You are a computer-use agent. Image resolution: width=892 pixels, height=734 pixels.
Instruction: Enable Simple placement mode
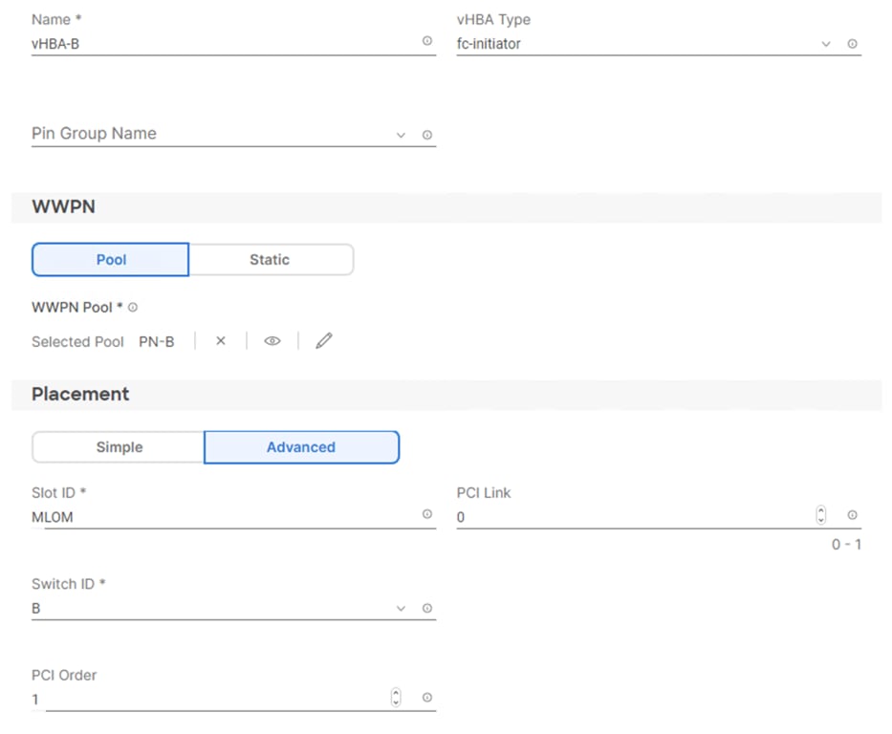point(118,446)
